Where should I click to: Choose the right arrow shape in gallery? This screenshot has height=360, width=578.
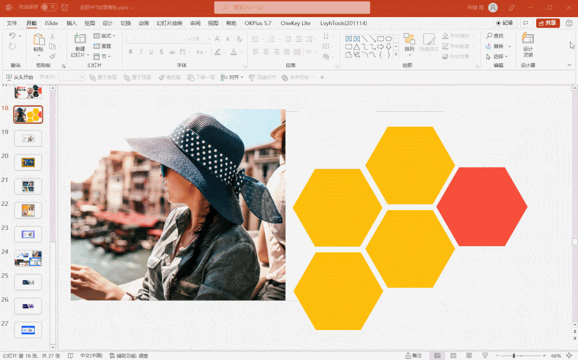coord(381,47)
